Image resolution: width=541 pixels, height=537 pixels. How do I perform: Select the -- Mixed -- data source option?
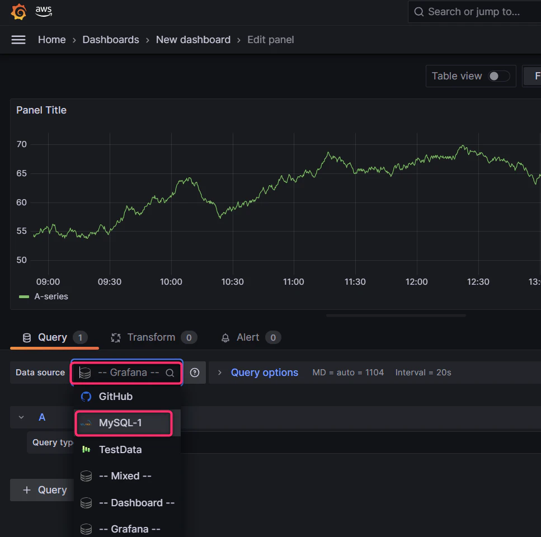(127, 476)
